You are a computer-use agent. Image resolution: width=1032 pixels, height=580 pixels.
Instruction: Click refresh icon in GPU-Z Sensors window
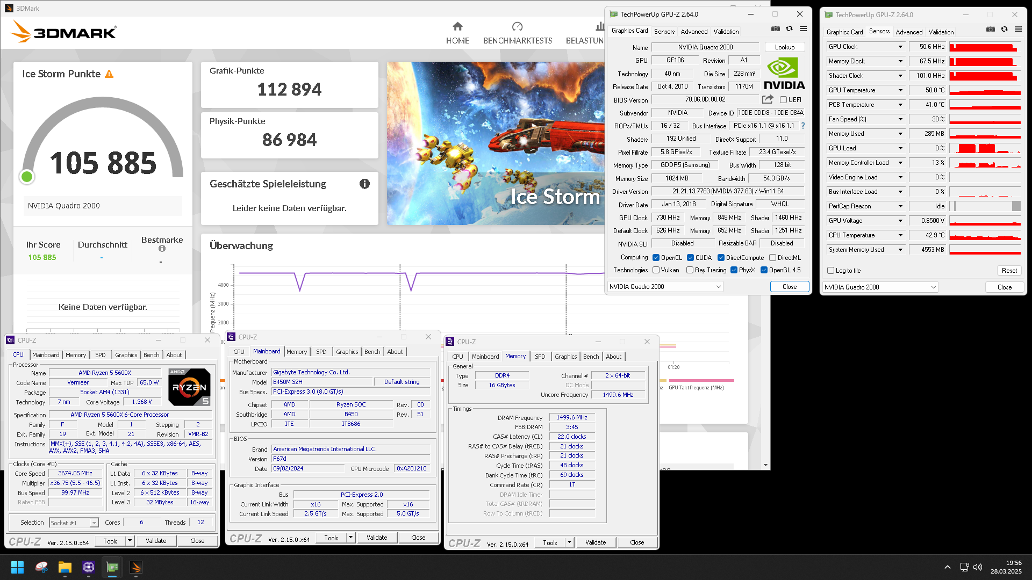click(x=1004, y=29)
